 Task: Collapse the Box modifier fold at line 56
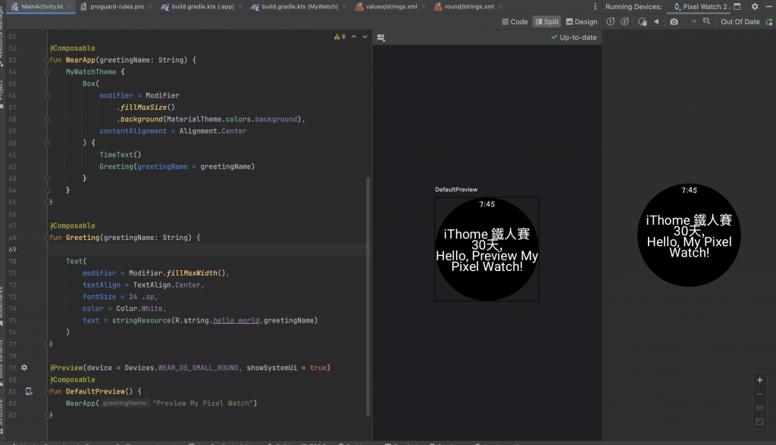pyautogui.click(x=47, y=95)
